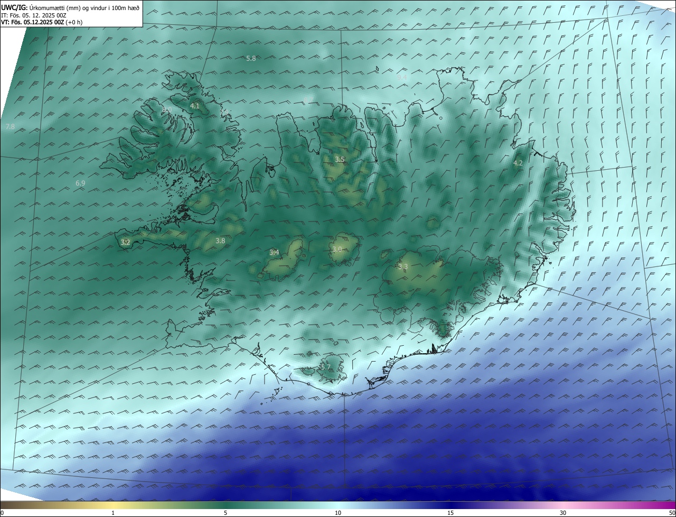Click the 10 tick on the color scale

point(338,513)
